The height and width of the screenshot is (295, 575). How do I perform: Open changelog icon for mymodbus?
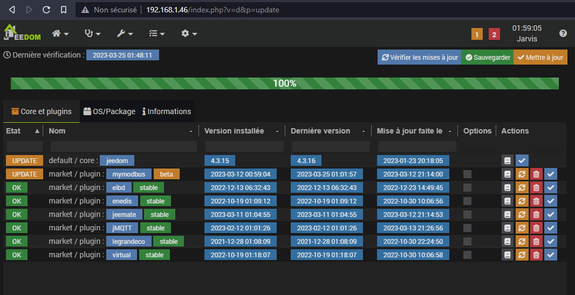508,174
